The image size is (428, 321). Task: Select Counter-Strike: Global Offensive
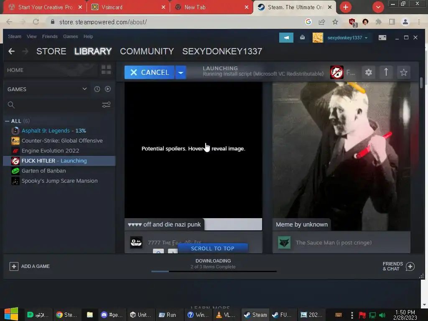(59, 140)
